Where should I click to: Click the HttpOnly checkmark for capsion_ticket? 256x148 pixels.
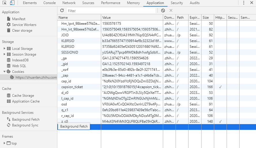tap(221, 87)
